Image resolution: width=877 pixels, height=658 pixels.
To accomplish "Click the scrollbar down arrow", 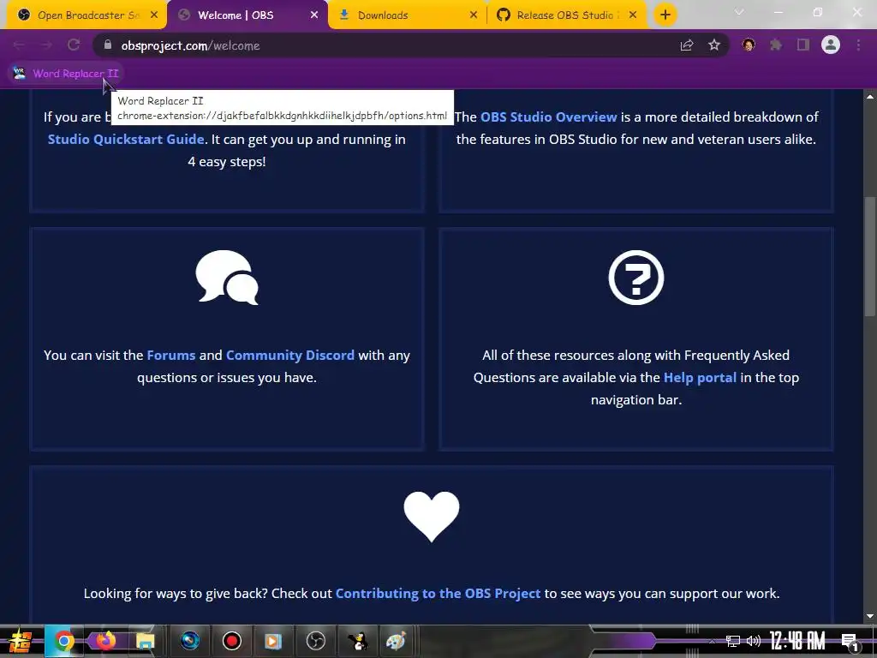I will coord(870,616).
